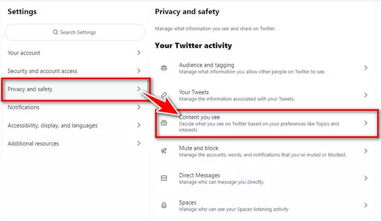Image resolution: width=381 pixels, height=221 pixels.
Task: Open the Notifications chevron arrow
Action: [x=139, y=107]
